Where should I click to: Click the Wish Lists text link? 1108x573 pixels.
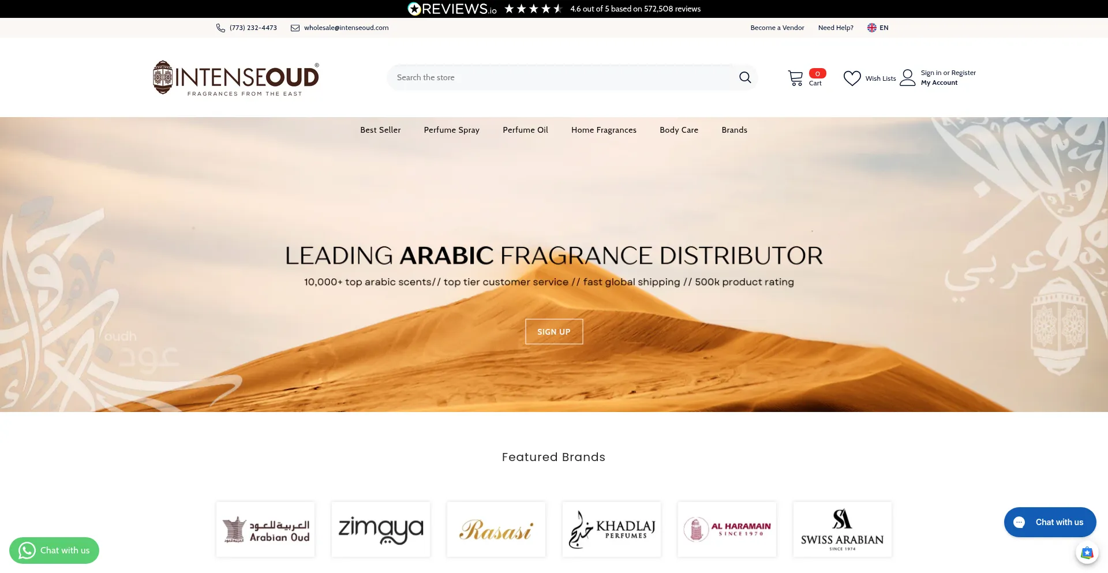coord(881,78)
